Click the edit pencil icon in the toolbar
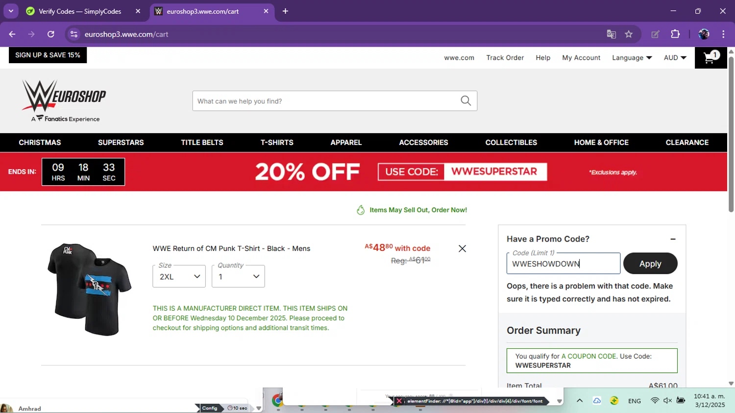The image size is (735, 413). coord(655,34)
